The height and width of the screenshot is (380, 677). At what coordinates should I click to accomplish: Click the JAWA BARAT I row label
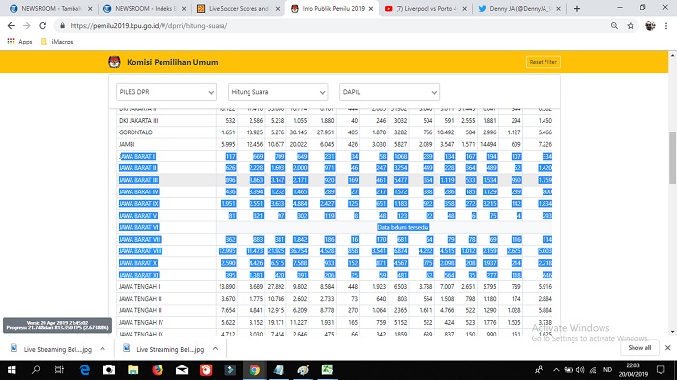pos(137,156)
